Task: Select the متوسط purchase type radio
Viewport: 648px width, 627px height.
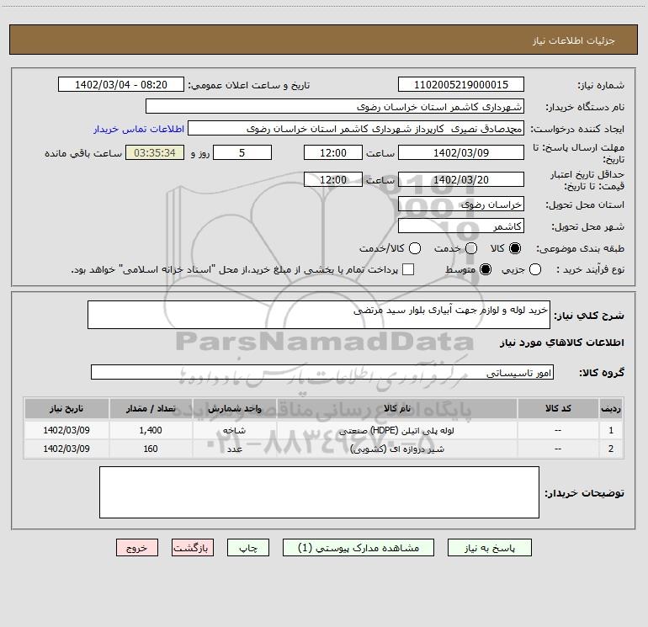Action: [486, 269]
